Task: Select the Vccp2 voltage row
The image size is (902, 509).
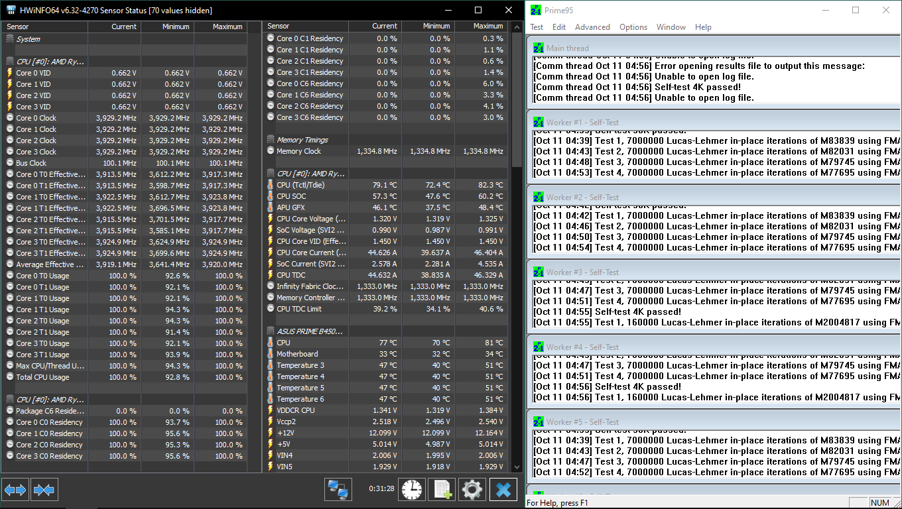Action: (x=385, y=422)
